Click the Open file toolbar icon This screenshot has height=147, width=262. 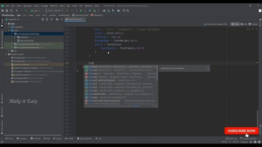click(2, 11)
